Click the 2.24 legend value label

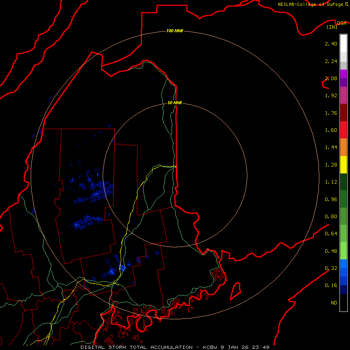click(x=331, y=61)
